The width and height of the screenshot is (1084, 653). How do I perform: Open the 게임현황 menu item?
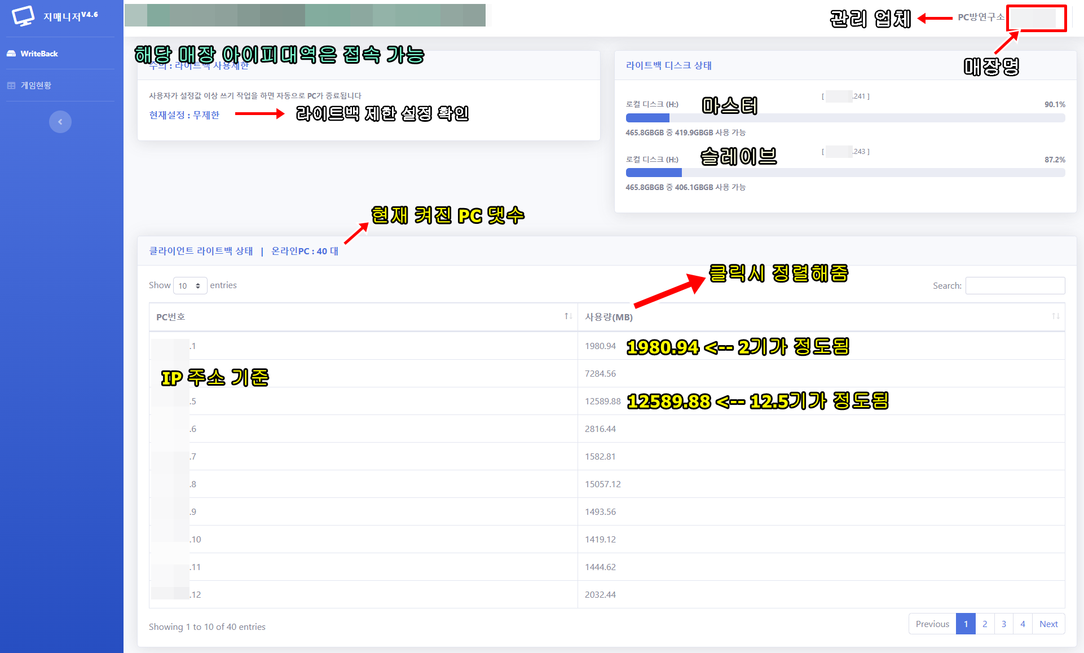tap(36, 86)
